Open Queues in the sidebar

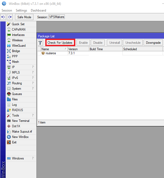coord(21,94)
